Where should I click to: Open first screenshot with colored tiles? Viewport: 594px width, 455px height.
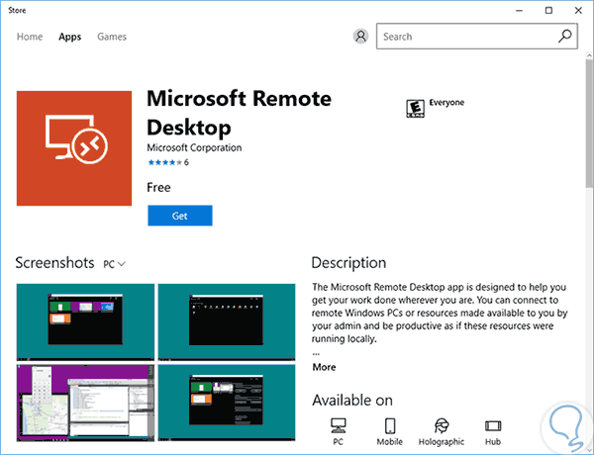pyautogui.click(x=85, y=321)
